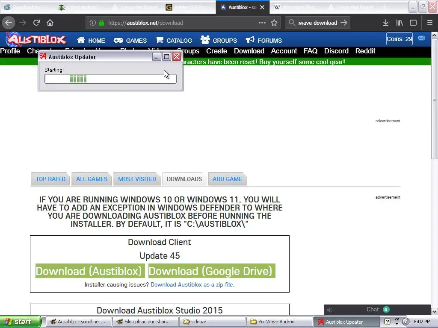Select the TOP RATED tab
Screen dimensions: 438x328
(50, 179)
